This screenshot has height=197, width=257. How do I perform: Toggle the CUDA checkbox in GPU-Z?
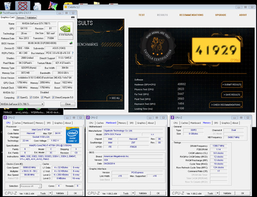click(x=31, y=98)
